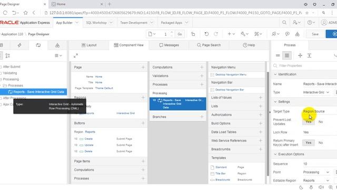Click the Sequence field containing 10
The height and width of the screenshot is (190, 337).
pos(319,164)
